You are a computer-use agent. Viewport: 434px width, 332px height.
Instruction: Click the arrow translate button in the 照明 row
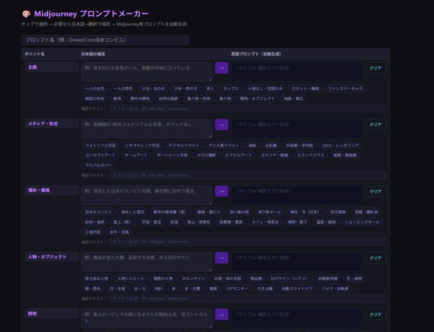[221, 314]
